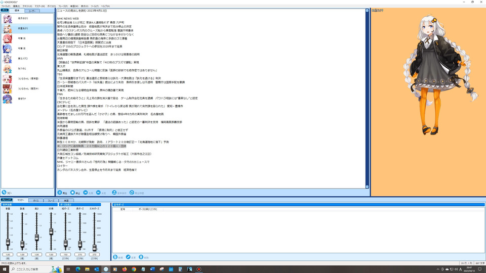The width and height of the screenshot is (486, 273).
Task: Click the 短ポーズ value field showing 150
Action: point(65,254)
